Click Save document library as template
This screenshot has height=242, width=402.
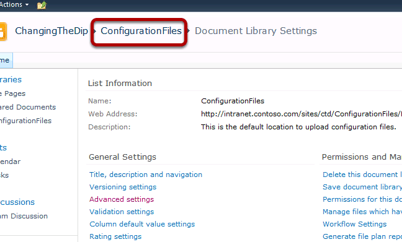point(362,187)
